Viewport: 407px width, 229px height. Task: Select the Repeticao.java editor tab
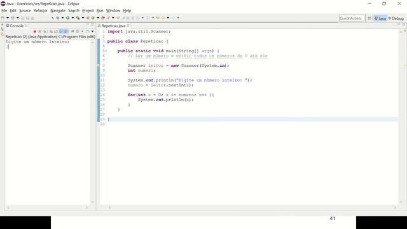tap(113, 25)
